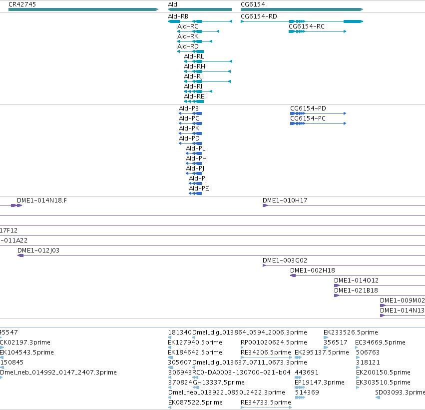The height and width of the screenshot is (410, 425).
Task: Click the Ald-RK transcript label
Action: 188,36
